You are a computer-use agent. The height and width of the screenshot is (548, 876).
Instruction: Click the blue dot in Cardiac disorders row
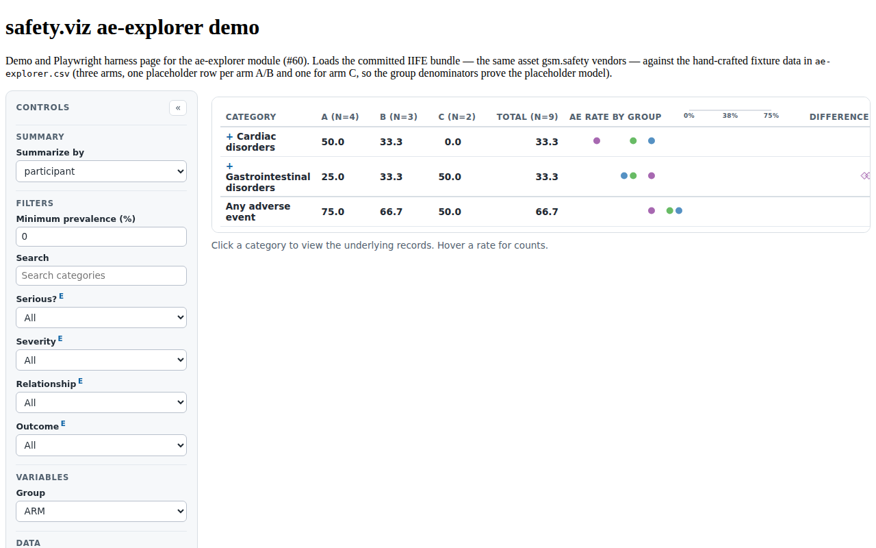pyautogui.click(x=652, y=140)
